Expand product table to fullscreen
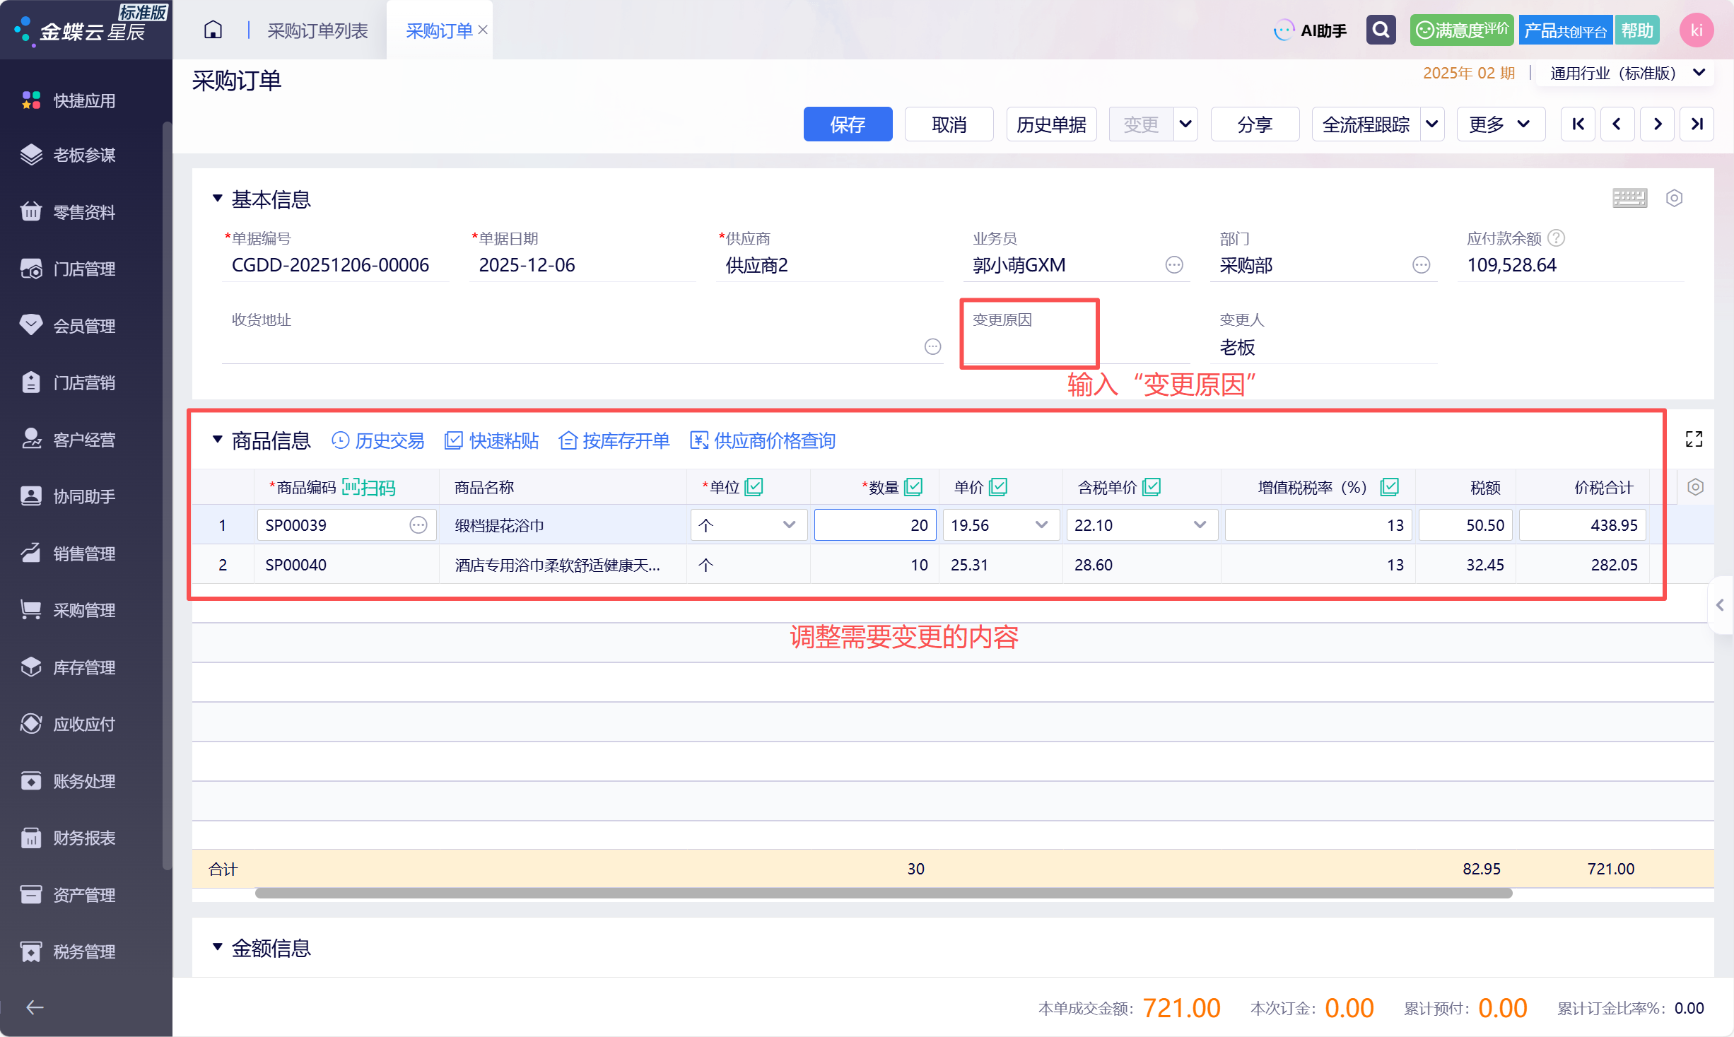The width and height of the screenshot is (1734, 1037). (1694, 439)
